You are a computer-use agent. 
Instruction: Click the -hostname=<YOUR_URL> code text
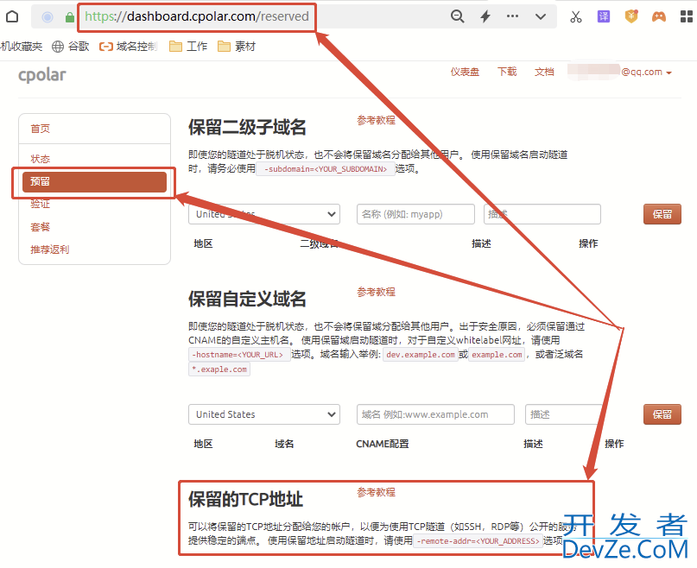pyautogui.click(x=239, y=355)
